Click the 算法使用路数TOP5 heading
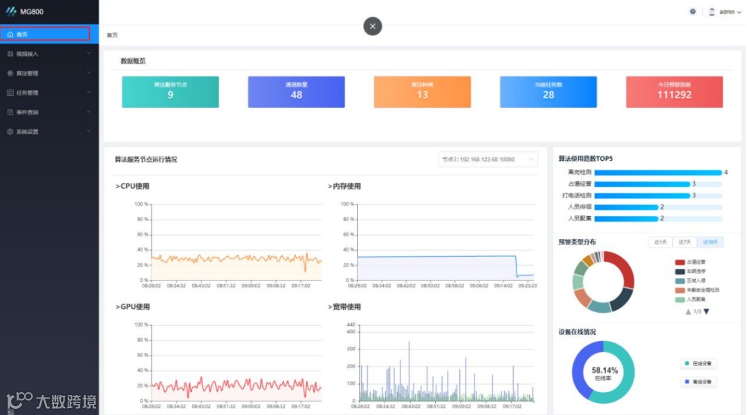This screenshot has height=415, width=747. pos(586,159)
